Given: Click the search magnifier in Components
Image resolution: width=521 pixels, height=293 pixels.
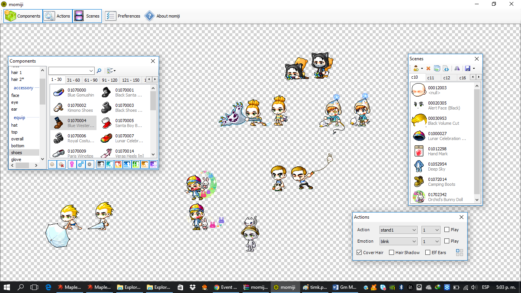Looking at the screenshot, I should click(99, 71).
